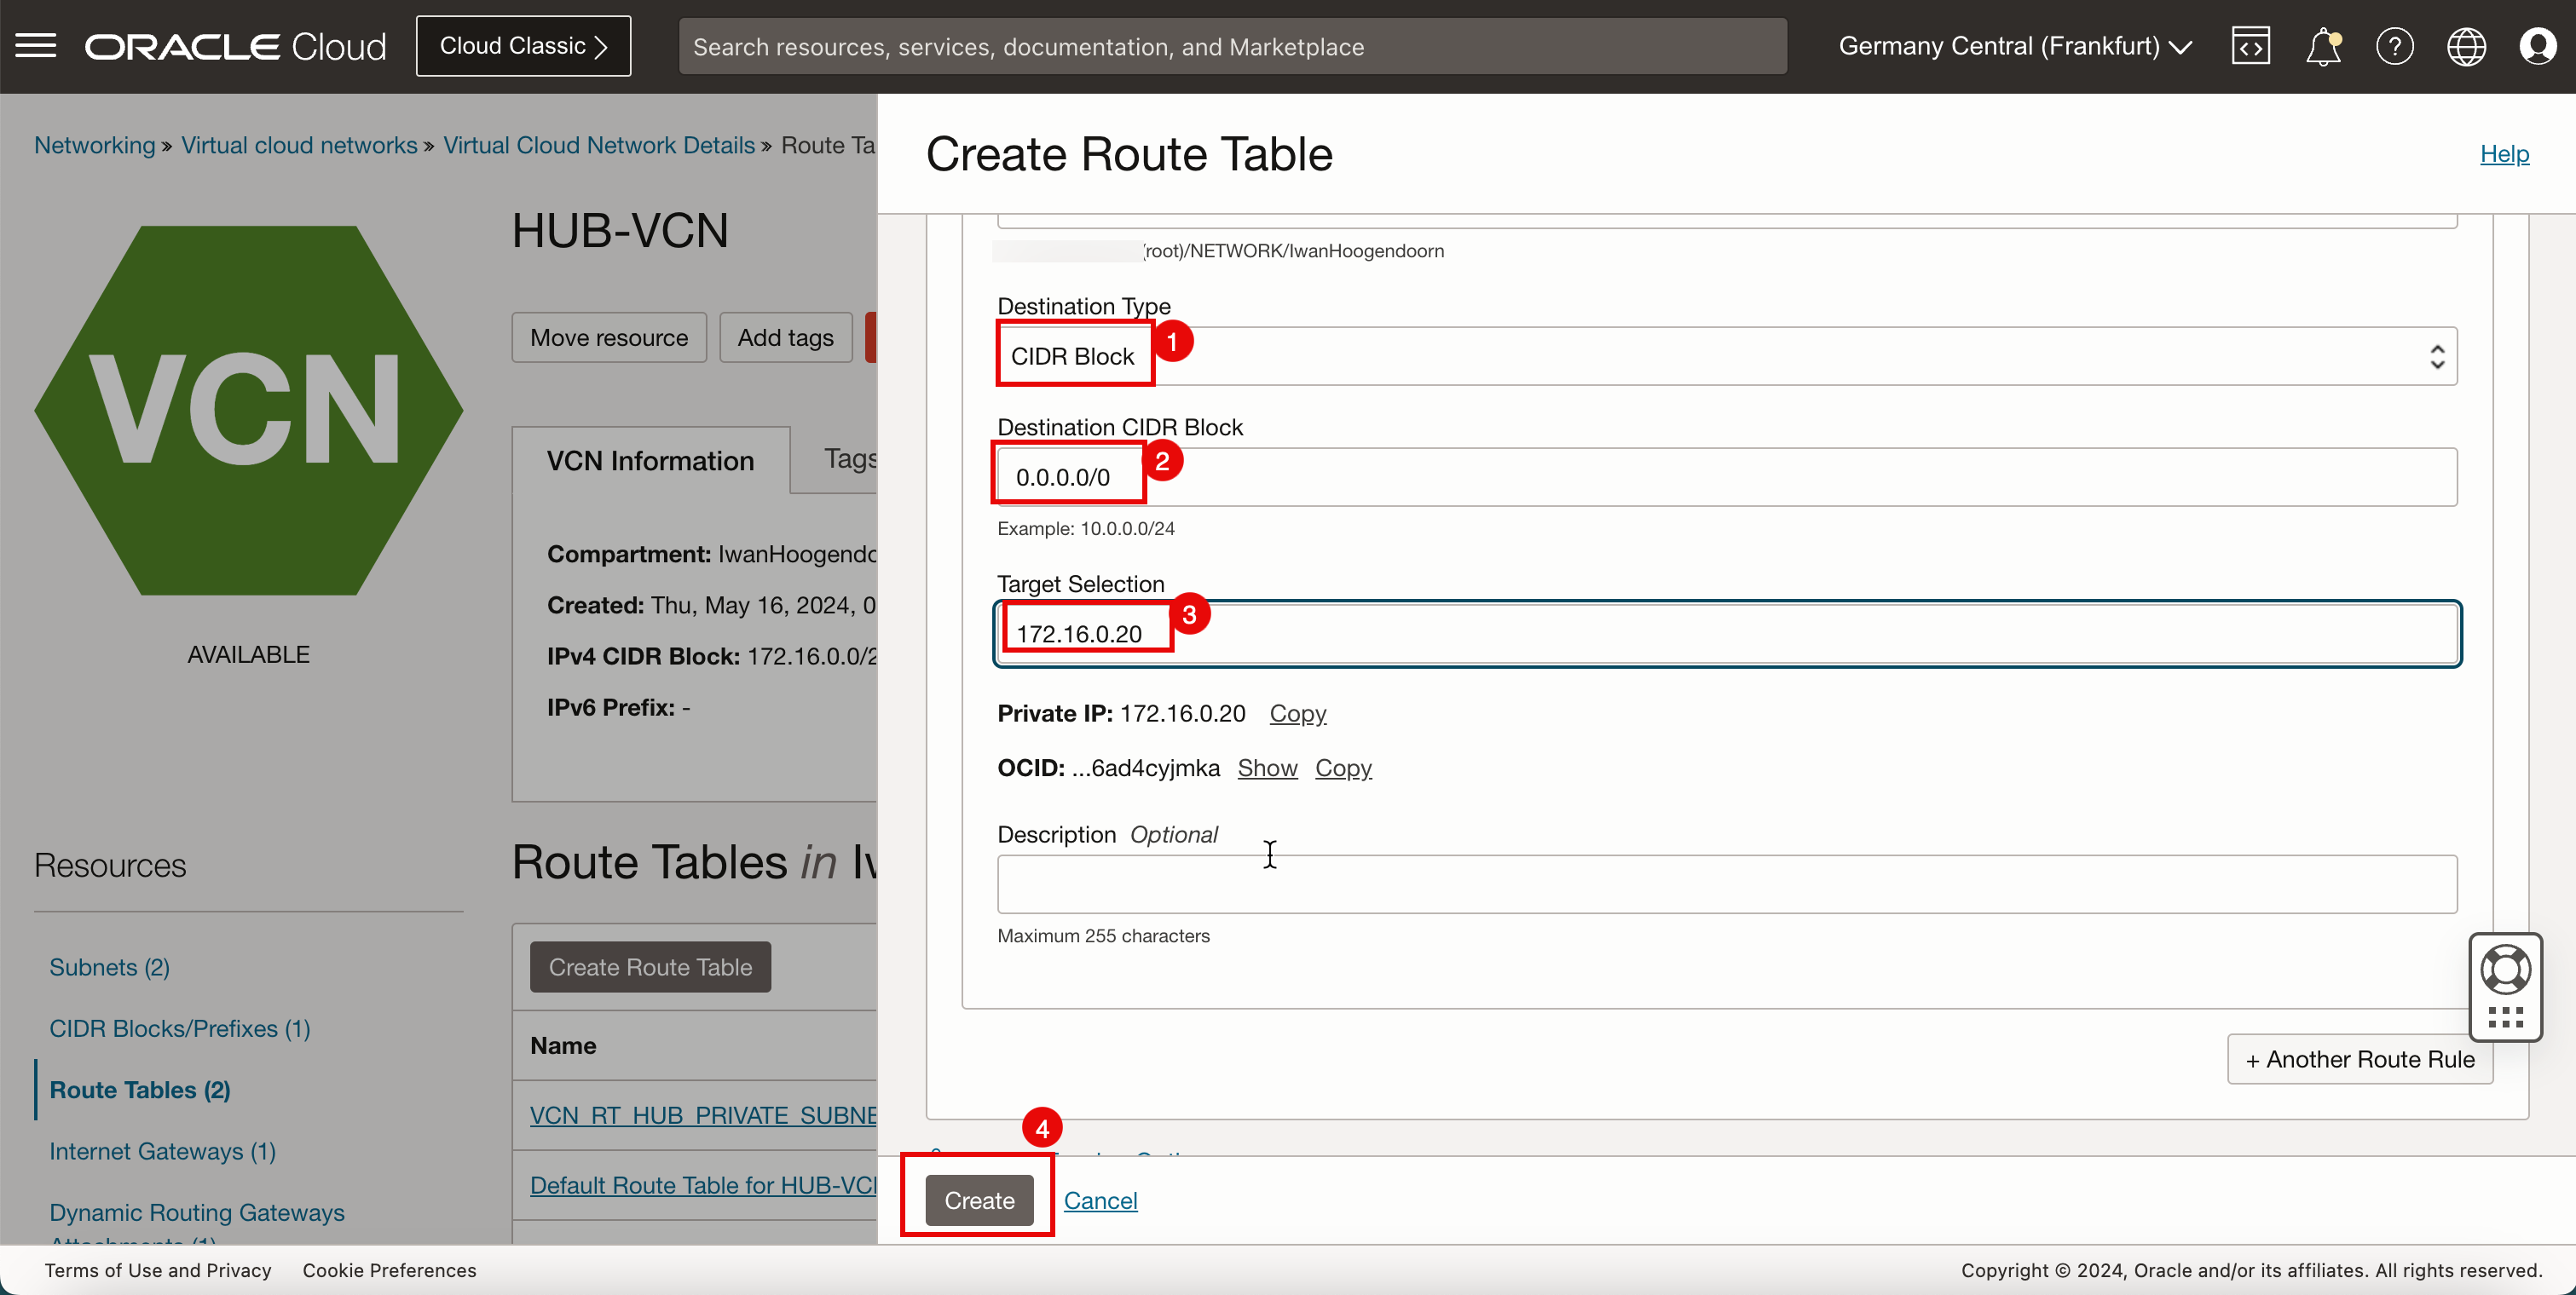
Task: Click the help question mark icon
Action: pyautogui.click(x=2394, y=46)
